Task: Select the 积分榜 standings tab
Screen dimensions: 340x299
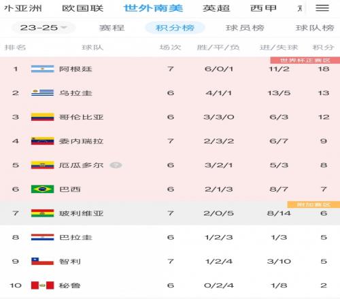Action: tap(175, 28)
